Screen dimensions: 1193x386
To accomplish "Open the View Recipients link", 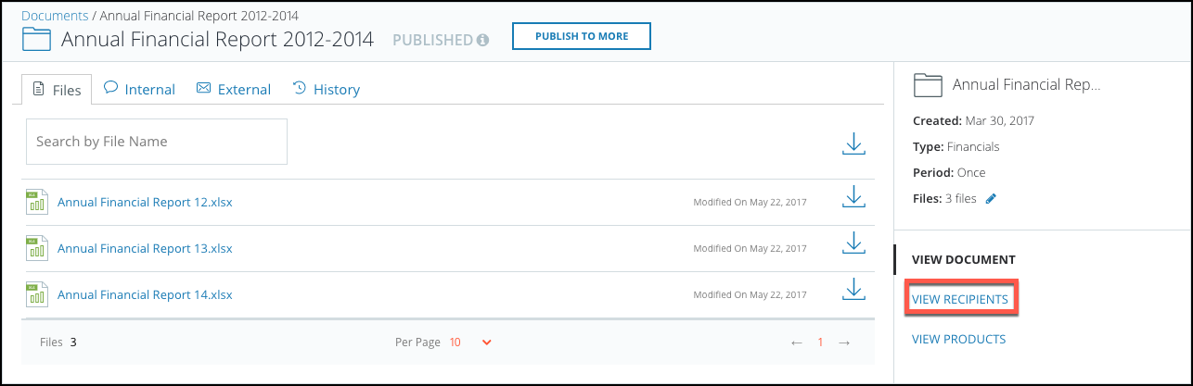I will click(x=960, y=300).
